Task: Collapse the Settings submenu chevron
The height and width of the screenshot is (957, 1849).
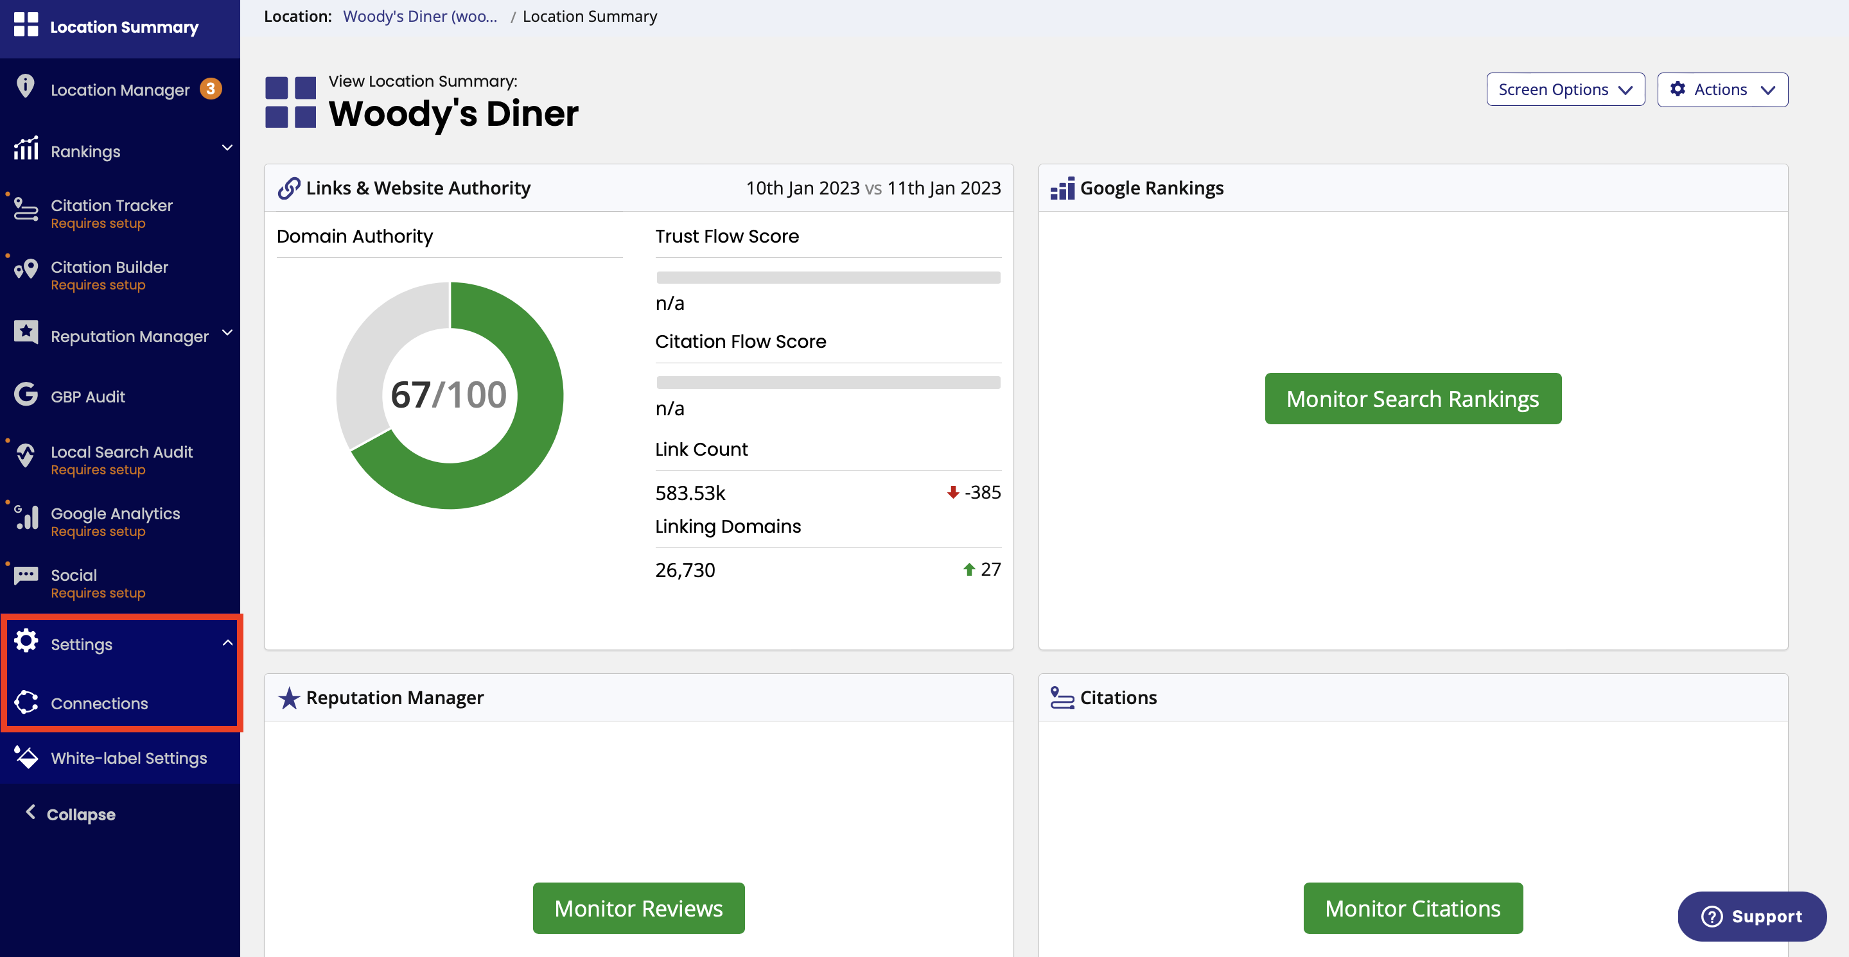Action: coord(227,642)
